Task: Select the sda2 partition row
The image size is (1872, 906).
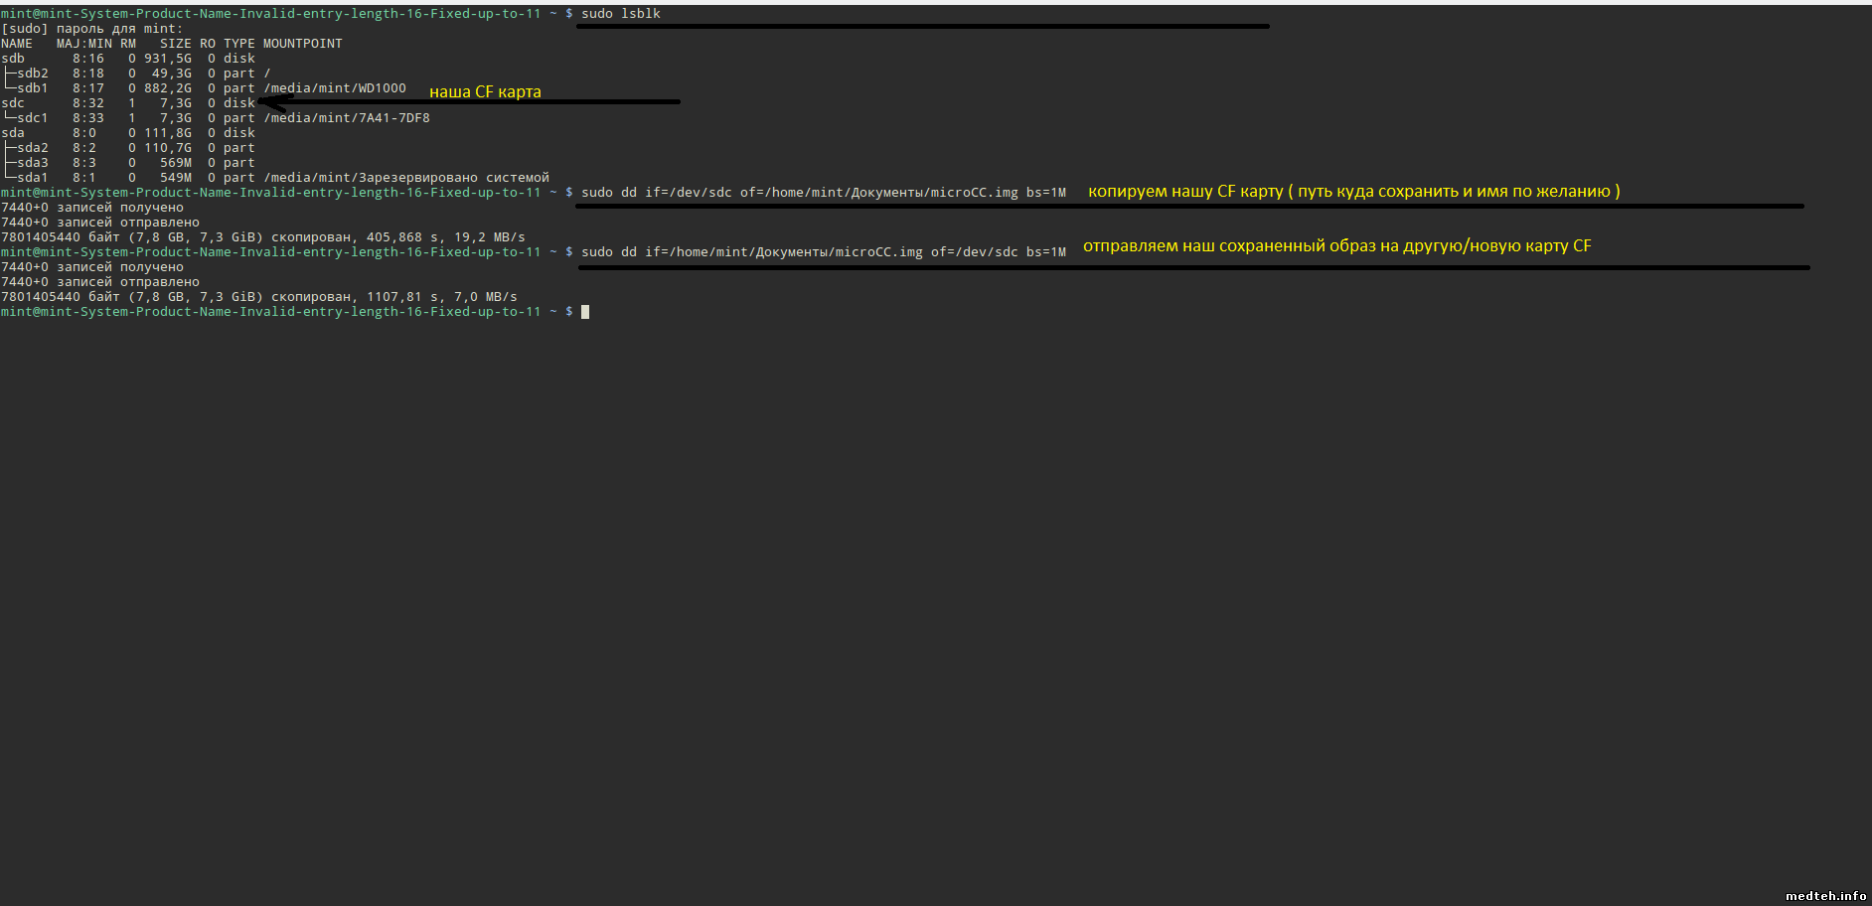Action: [x=32, y=148]
